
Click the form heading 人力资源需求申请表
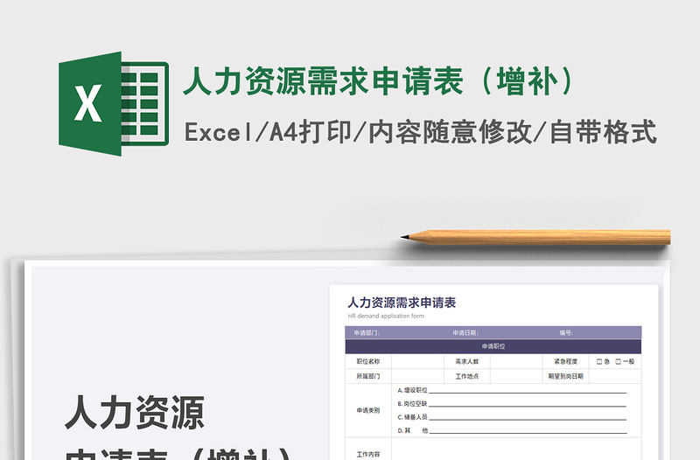coord(402,303)
